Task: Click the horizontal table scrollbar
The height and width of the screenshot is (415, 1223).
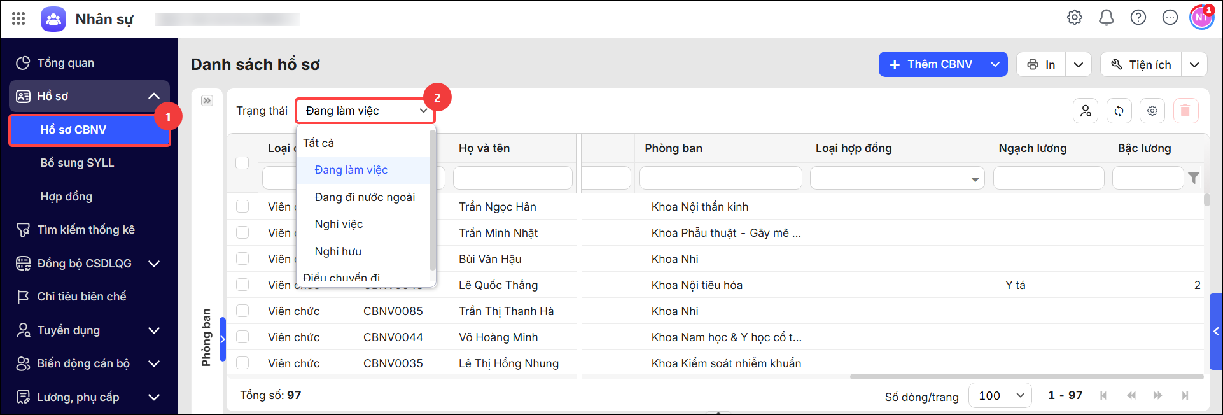Action: [x=1026, y=377]
